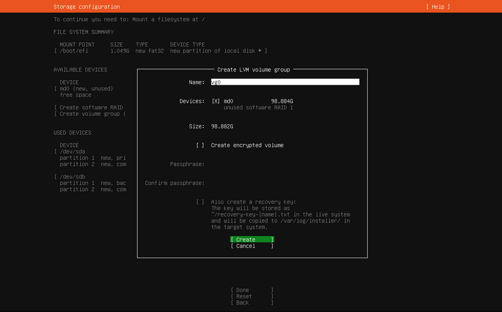Open Create volume group option

coord(92,114)
